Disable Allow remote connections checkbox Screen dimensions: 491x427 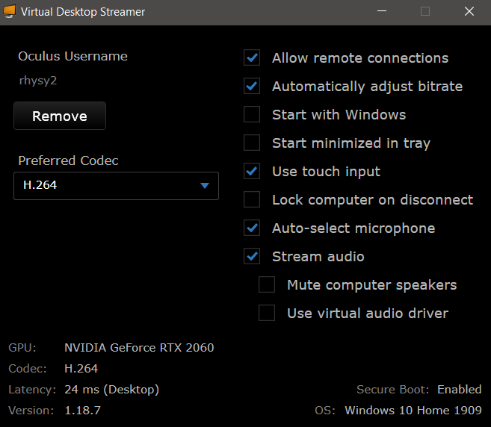(x=252, y=58)
